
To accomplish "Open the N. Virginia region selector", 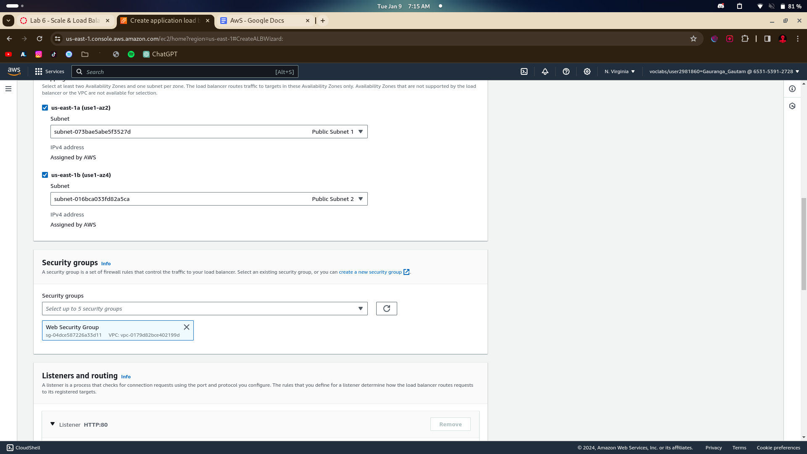I will (x=620, y=71).
